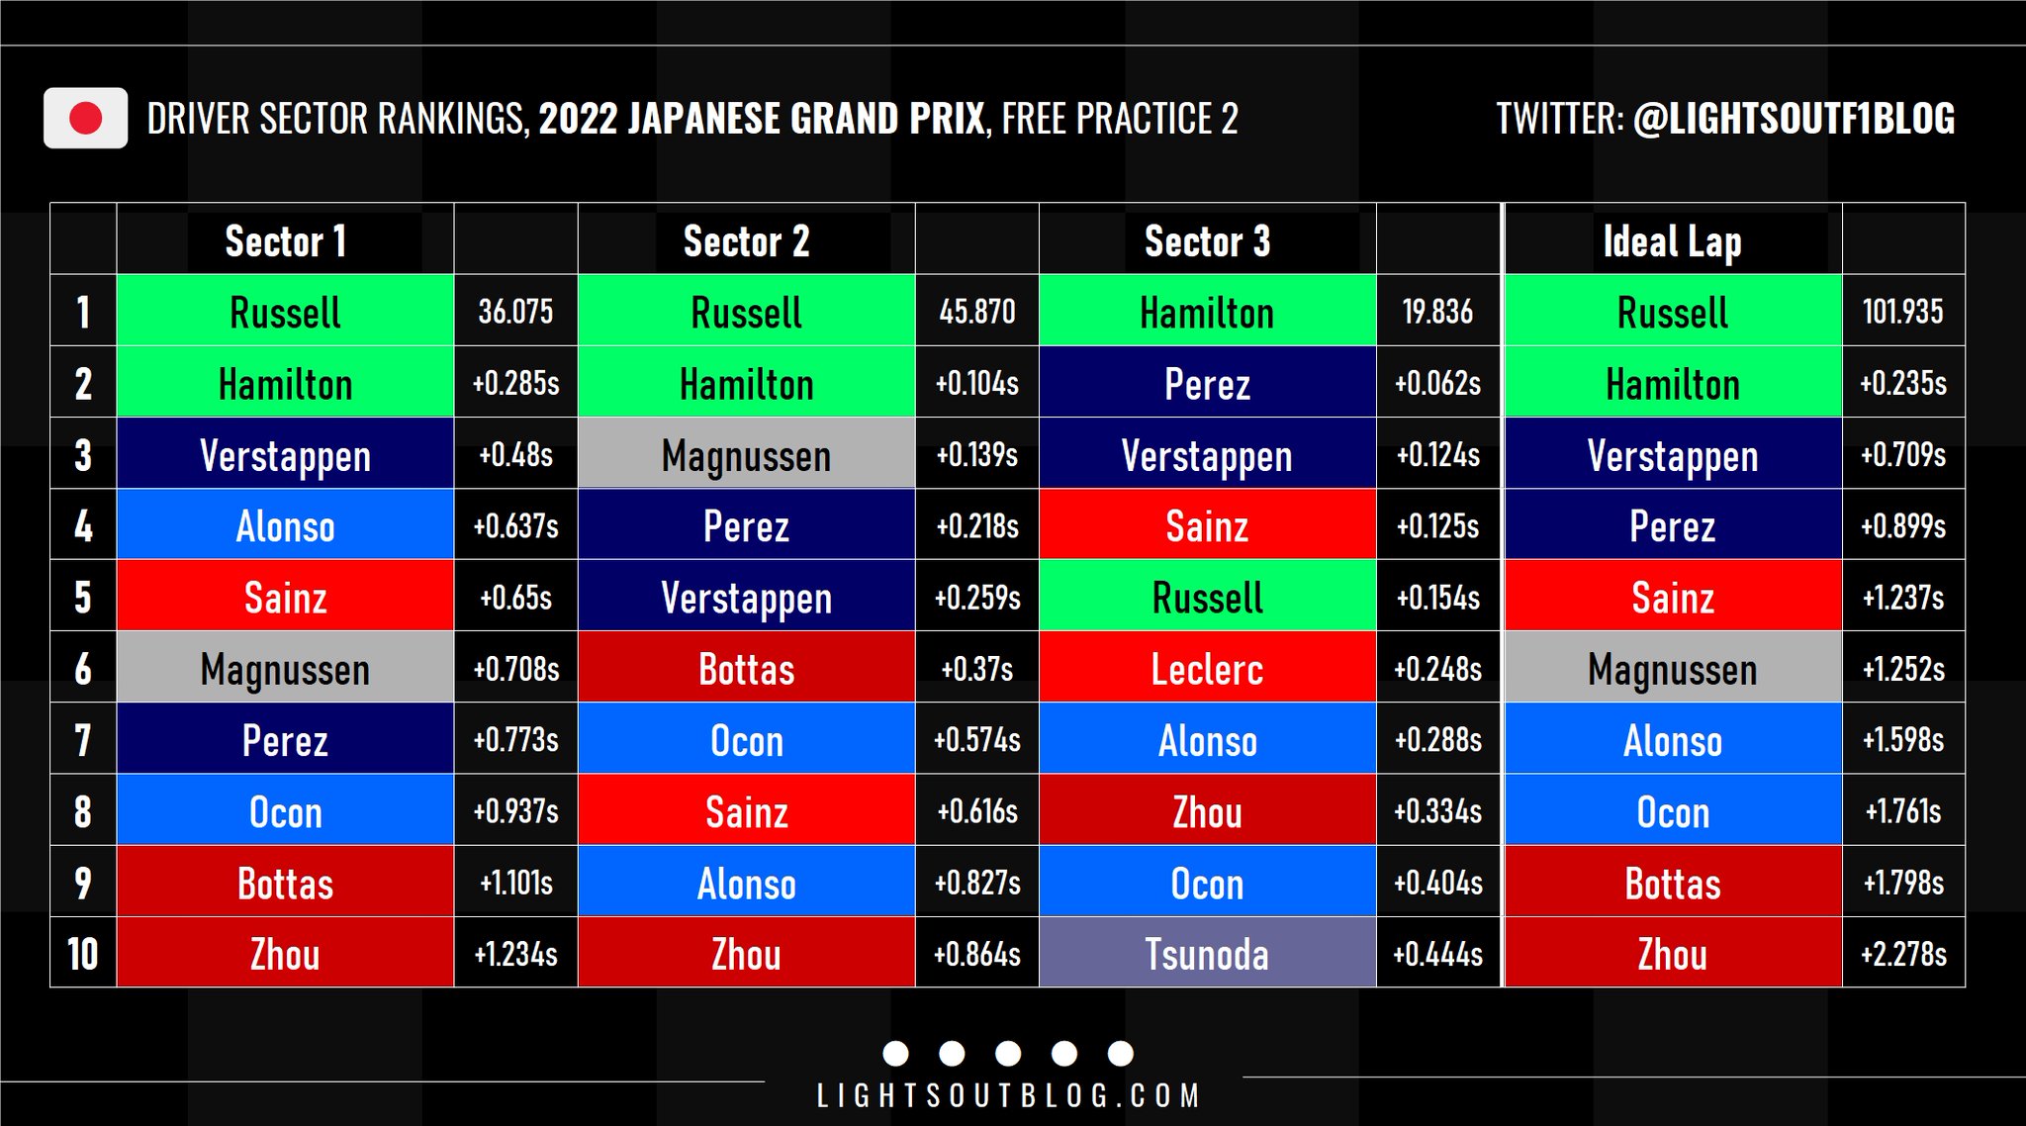Click the Sector 2 column header
Image resolution: width=2026 pixels, height=1126 pixels.
click(746, 241)
